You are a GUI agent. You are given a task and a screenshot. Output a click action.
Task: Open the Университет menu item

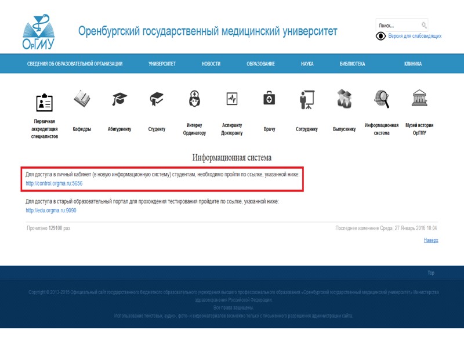click(x=162, y=64)
